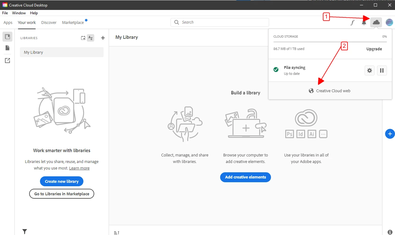The height and width of the screenshot is (235, 395).
Task: Sort libraries by date
Action: [x=83, y=38]
